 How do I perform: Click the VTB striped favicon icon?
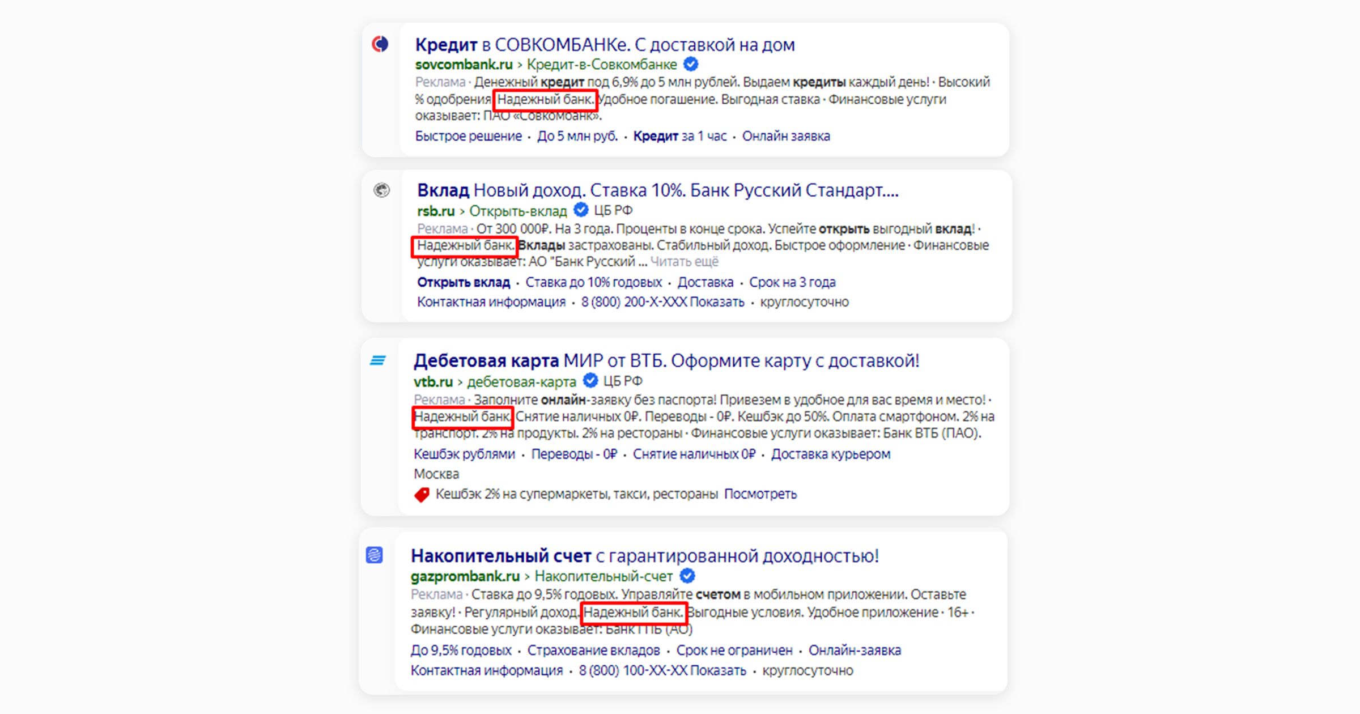point(378,360)
